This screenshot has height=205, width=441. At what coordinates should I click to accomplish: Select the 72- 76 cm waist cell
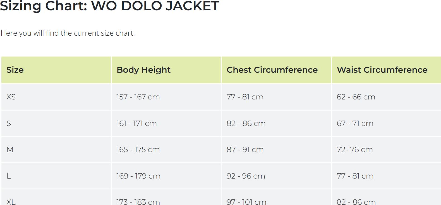click(x=354, y=150)
